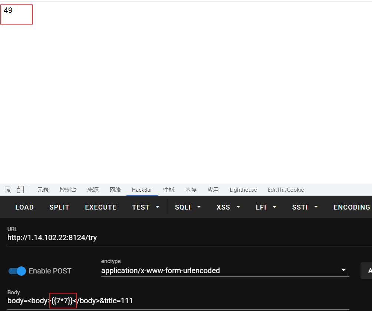Open the XSS payload menu
The image size is (372, 311).
tap(228, 207)
